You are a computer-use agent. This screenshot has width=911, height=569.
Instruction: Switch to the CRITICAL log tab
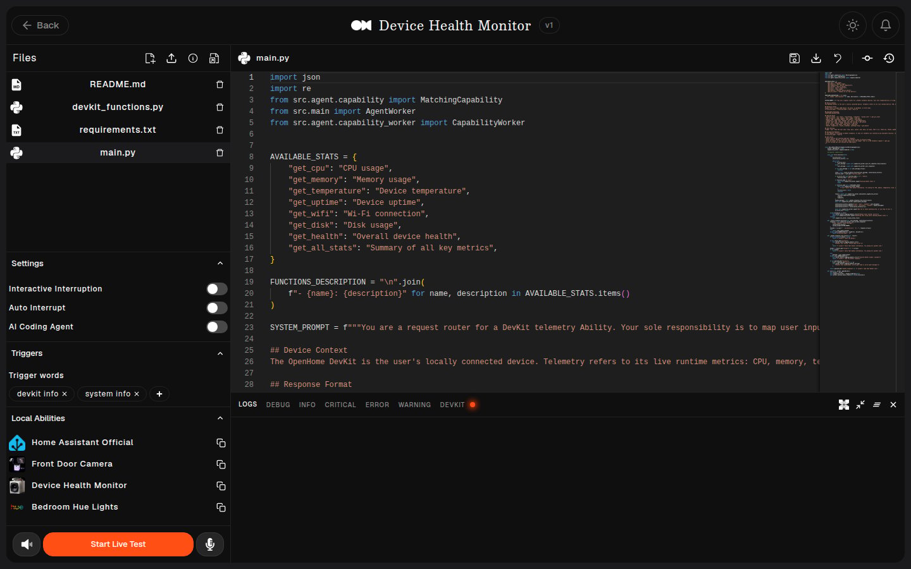click(x=340, y=405)
